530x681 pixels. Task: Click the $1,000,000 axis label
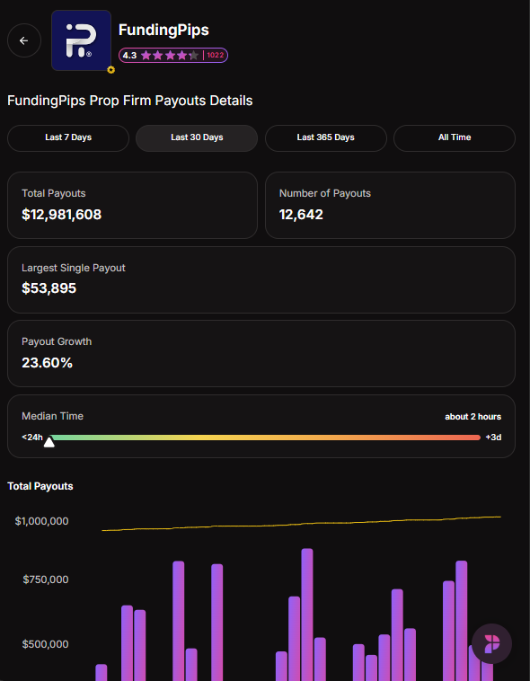[x=41, y=521]
